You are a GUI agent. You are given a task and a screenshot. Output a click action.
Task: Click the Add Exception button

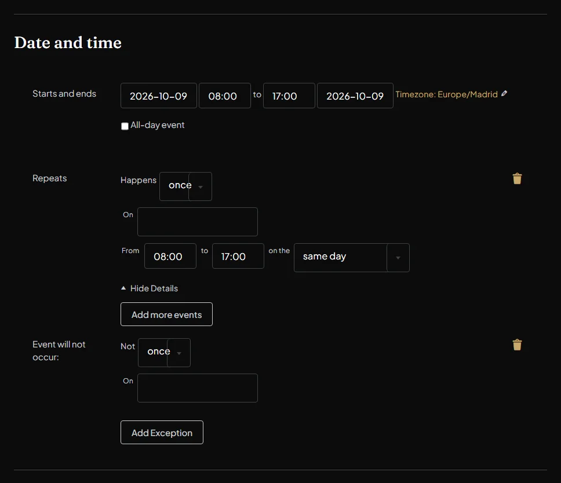click(162, 432)
